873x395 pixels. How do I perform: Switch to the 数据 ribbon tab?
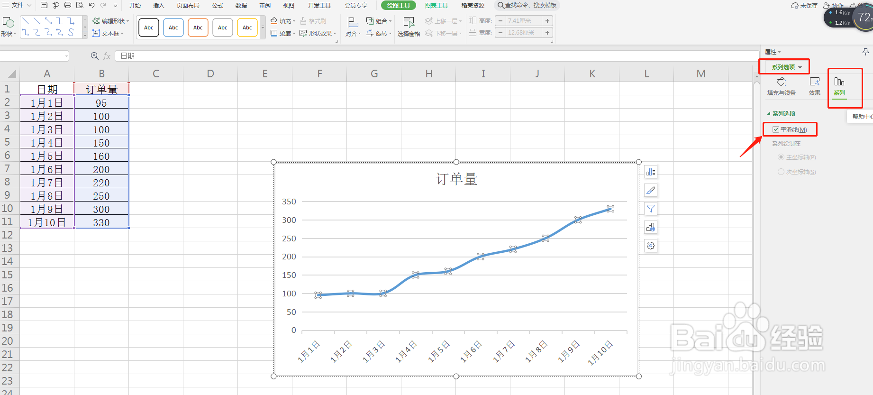click(241, 5)
